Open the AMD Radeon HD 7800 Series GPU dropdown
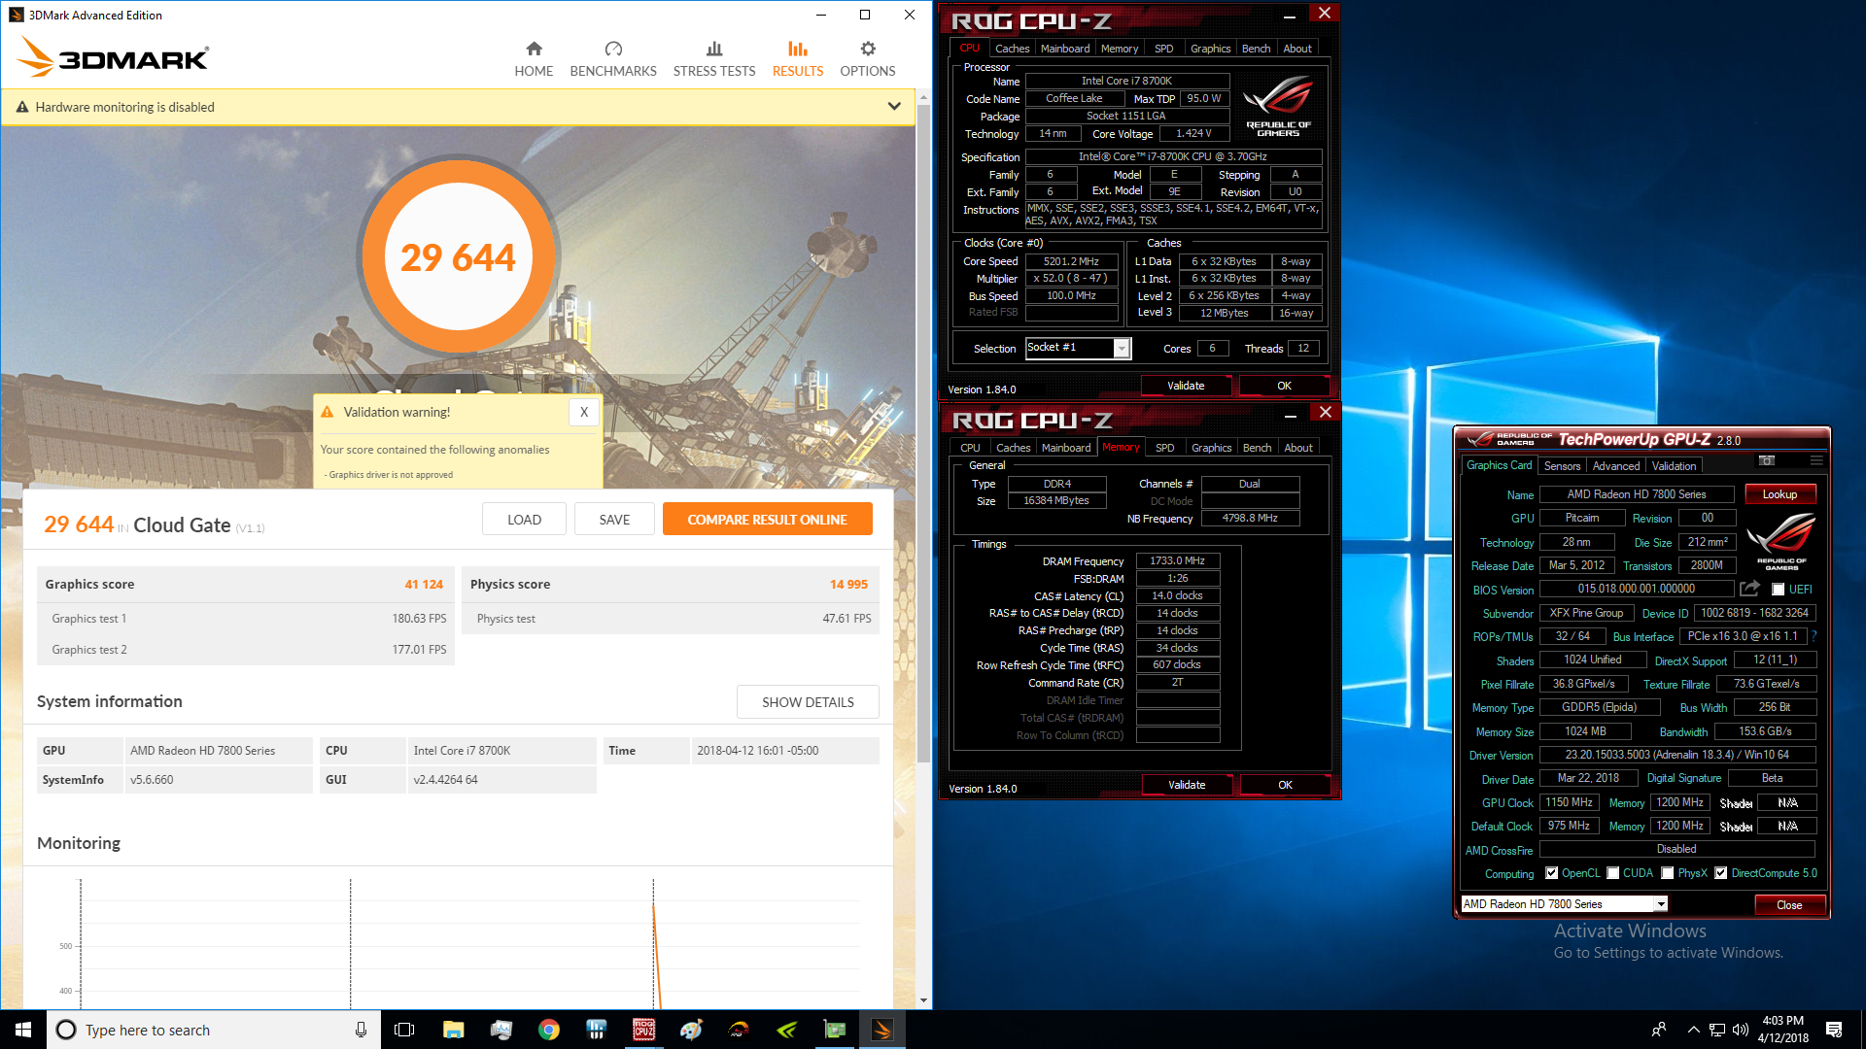1866x1049 pixels. pos(1661,904)
